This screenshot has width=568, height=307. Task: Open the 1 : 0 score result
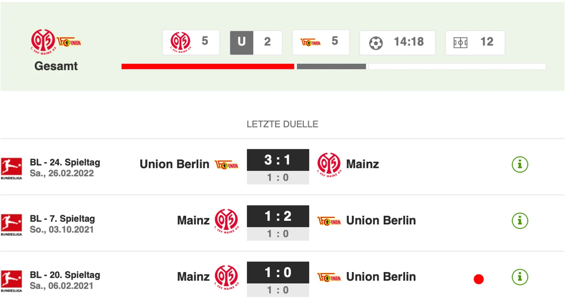pyautogui.click(x=278, y=273)
